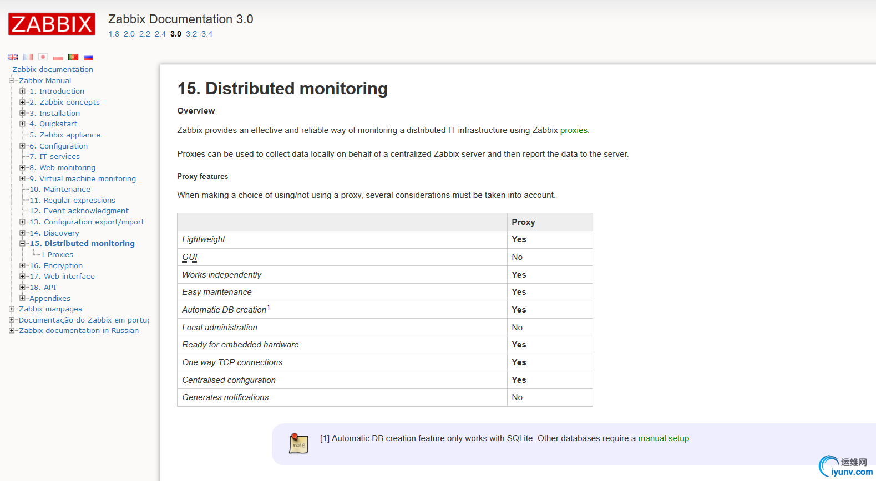The image size is (876, 481).
Task: Expand the Zabbix manpages node
Action: [12, 309]
